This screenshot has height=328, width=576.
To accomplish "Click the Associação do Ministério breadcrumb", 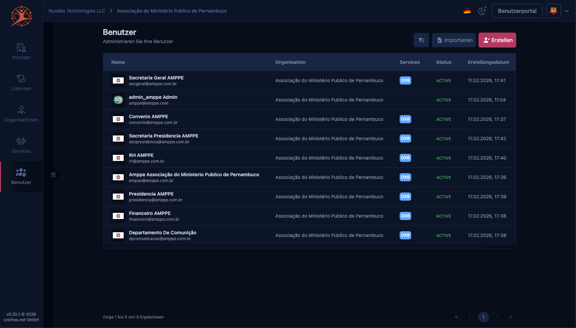I will tap(172, 11).
